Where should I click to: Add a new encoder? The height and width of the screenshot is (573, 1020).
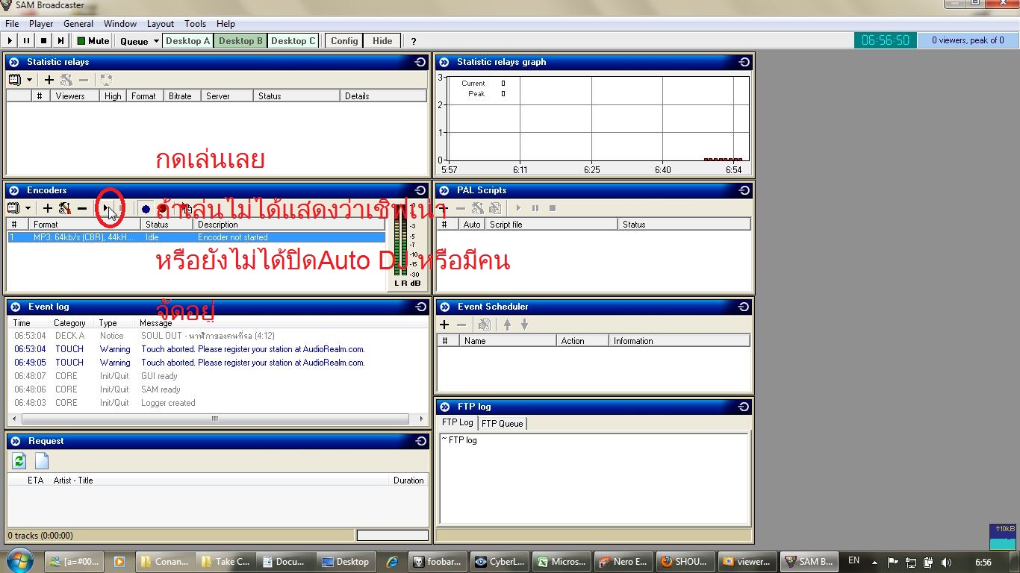(48, 209)
